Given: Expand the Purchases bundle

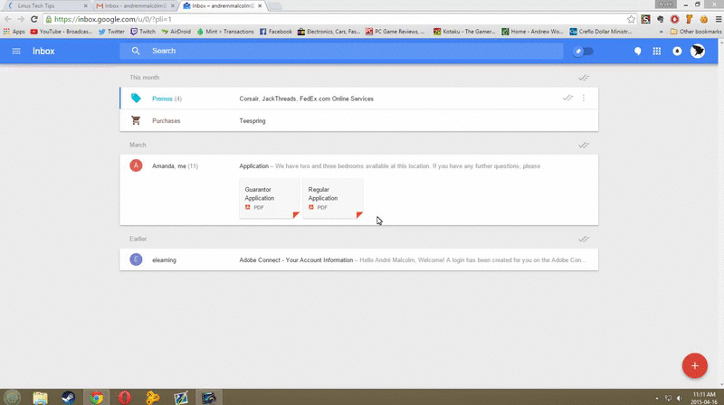Looking at the screenshot, I should click(358, 120).
